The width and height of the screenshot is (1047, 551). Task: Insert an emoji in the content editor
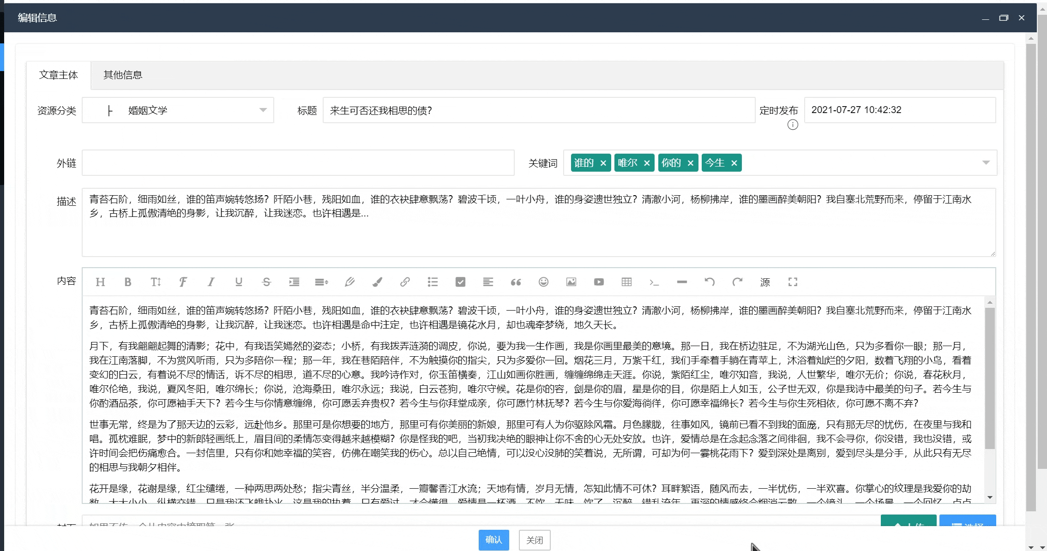pos(543,282)
